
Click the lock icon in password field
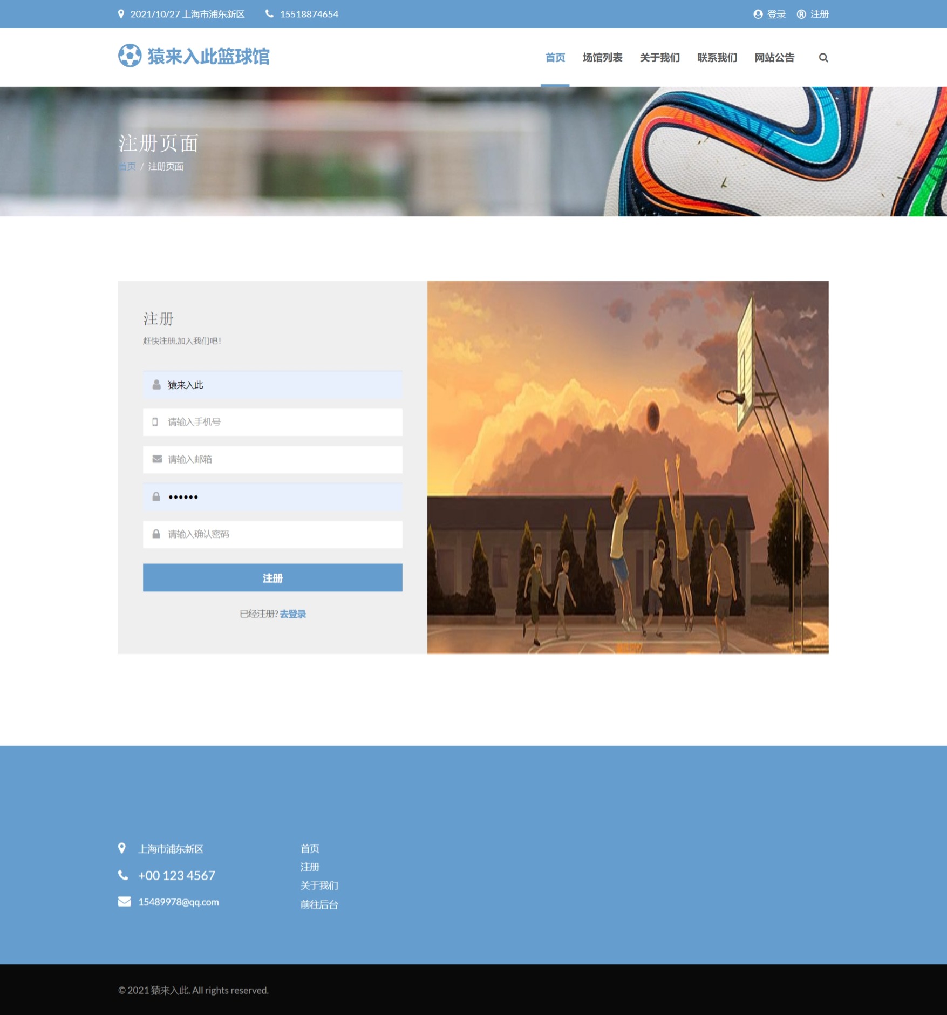click(156, 496)
